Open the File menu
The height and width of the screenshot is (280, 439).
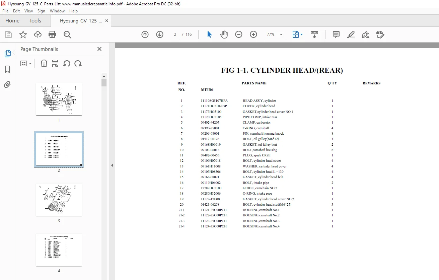coord(5,11)
